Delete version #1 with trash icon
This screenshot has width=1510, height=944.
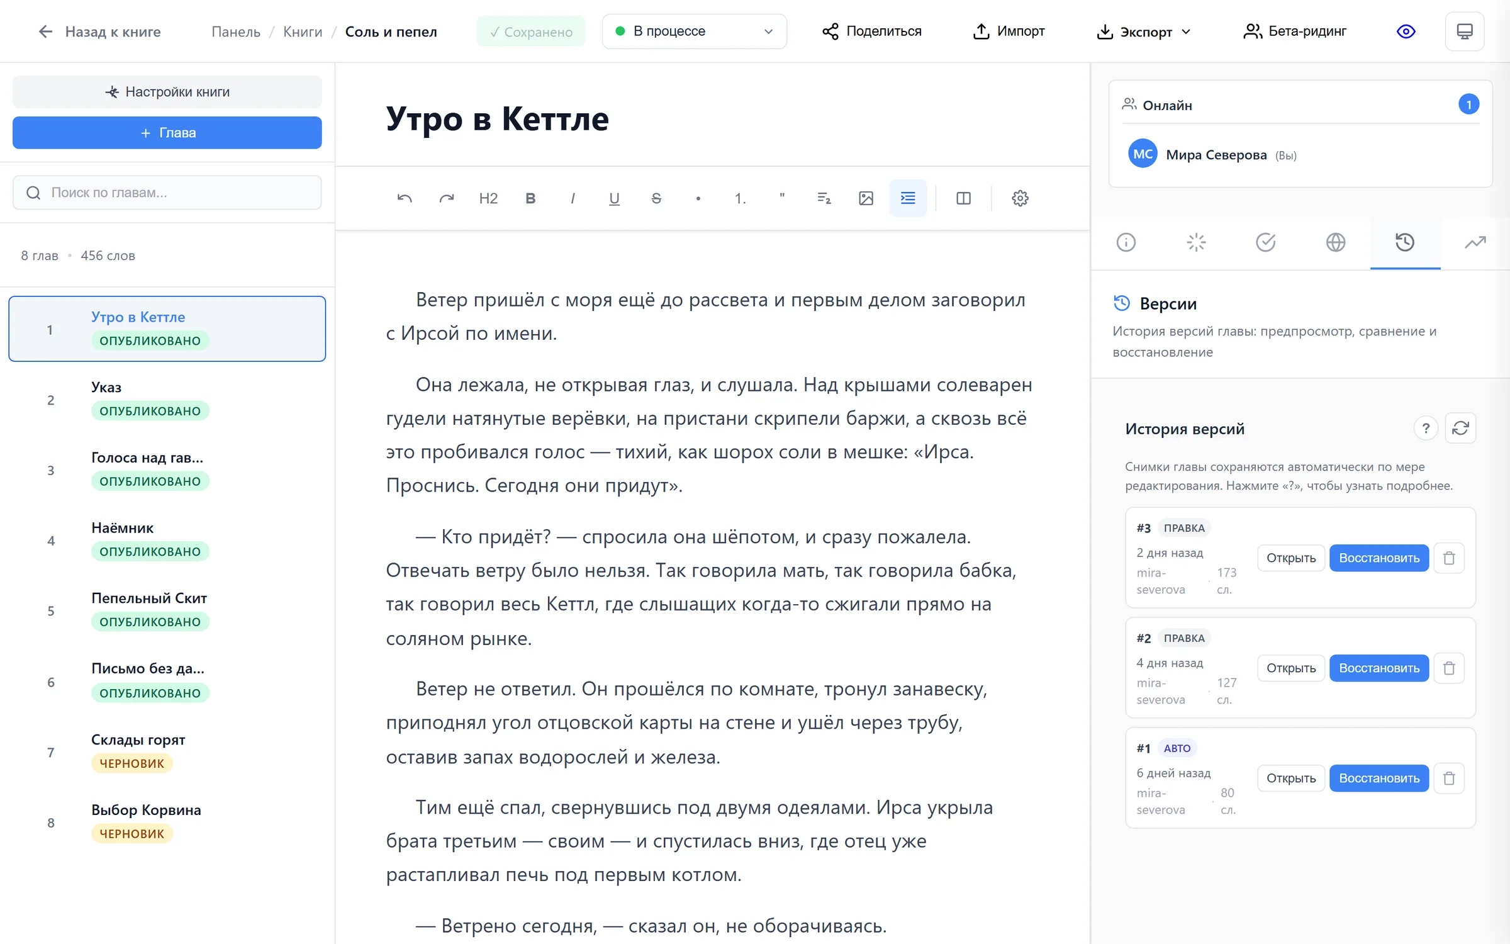tap(1449, 778)
